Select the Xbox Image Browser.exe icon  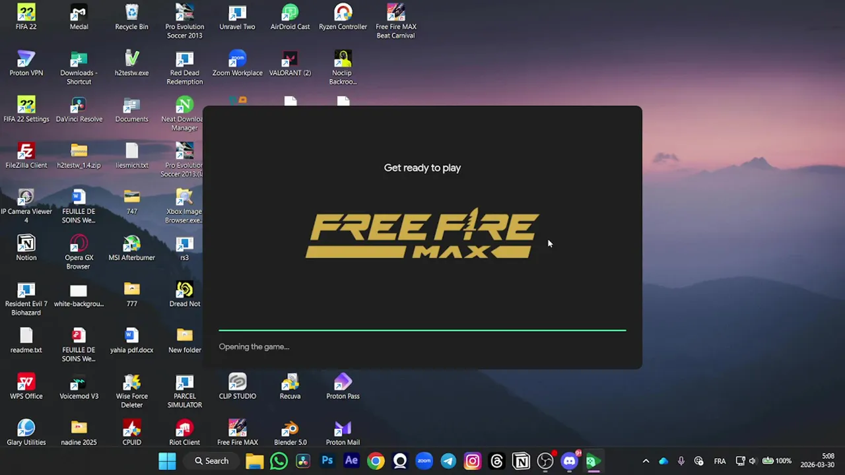click(184, 206)
